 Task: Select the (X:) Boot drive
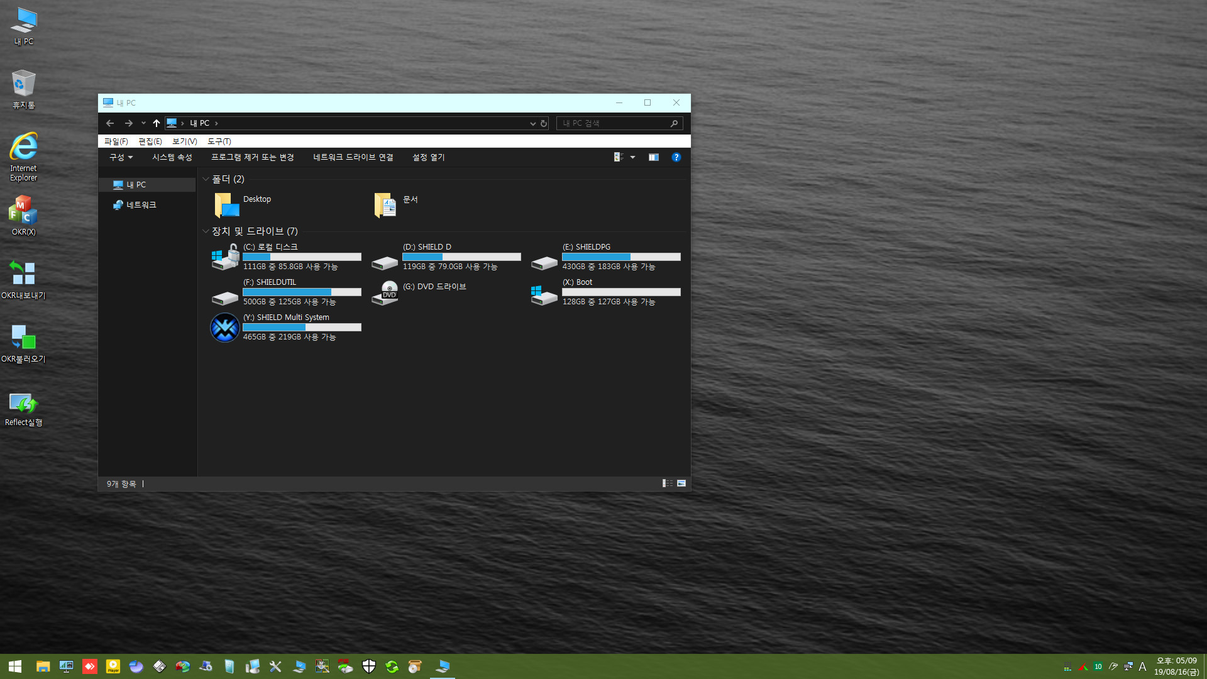pos(606,292)
